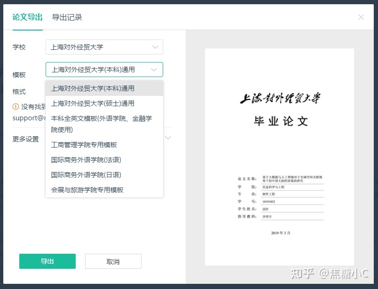Close the 论文导出 dialog
Image resolution: width=378 pixels, height=289 pixels.
point(361,17)
